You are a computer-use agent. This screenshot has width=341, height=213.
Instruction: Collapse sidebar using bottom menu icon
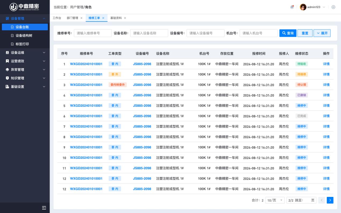click(44, 208)
